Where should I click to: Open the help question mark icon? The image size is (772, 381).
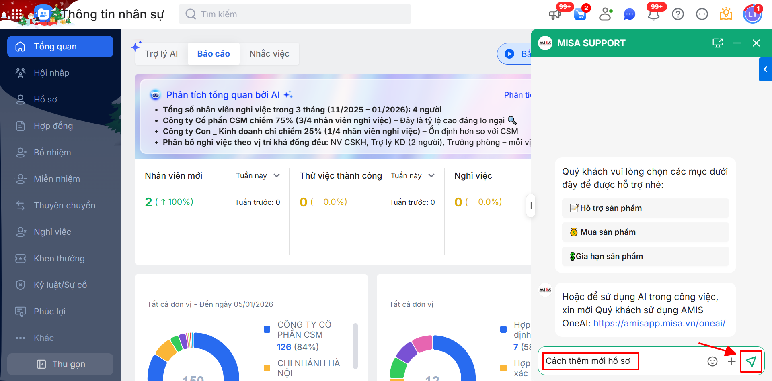coord(678,14)
